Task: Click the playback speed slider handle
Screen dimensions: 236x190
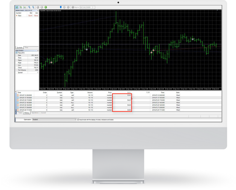Action: (61, 7)
